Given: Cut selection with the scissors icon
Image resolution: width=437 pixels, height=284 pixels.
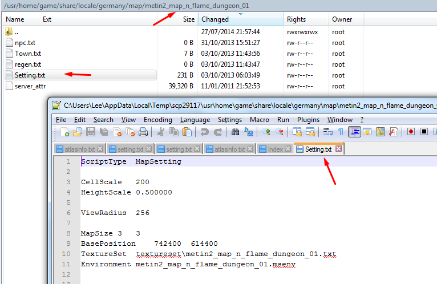Looking at the screenshot, I should (x=160, y=132).
